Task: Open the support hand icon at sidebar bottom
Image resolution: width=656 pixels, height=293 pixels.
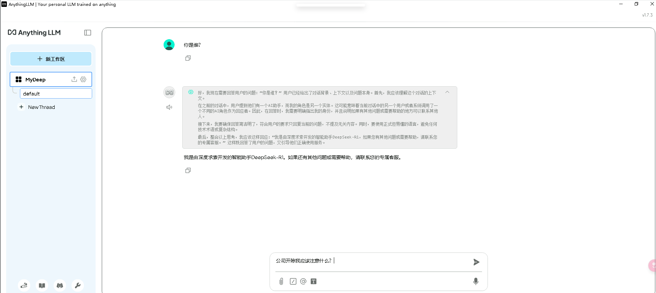Action: [24, 285]
